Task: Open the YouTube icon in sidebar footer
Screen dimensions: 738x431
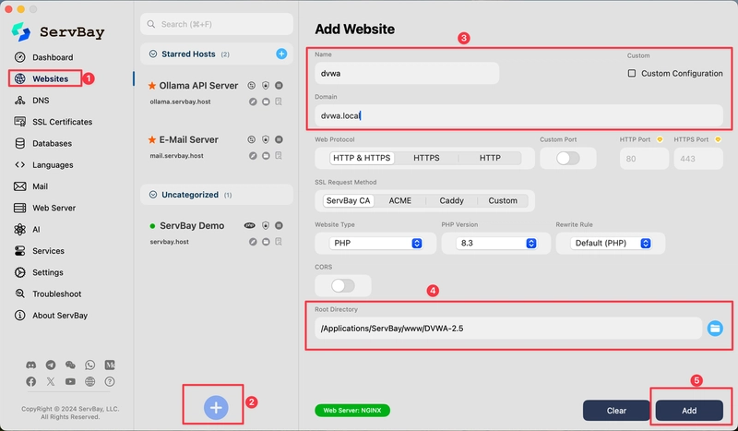Action: click(70, 381)
